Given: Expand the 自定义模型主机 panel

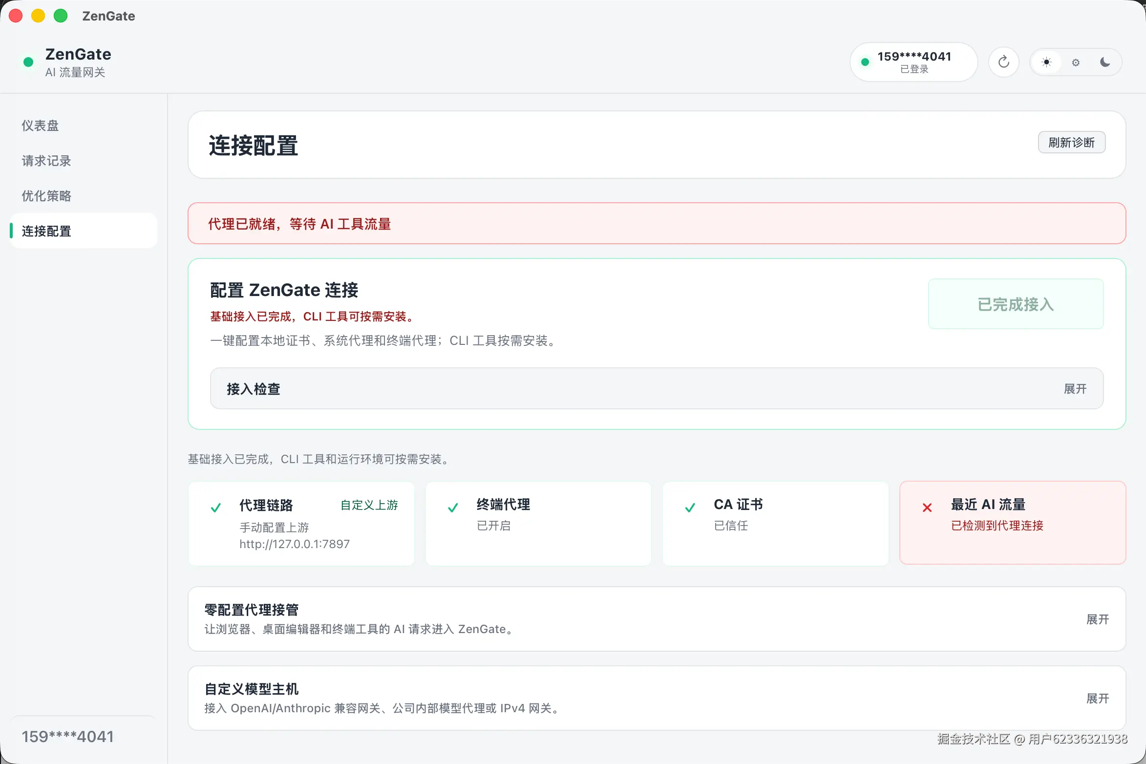Looking at the screenshot, I should coord(657,698).
